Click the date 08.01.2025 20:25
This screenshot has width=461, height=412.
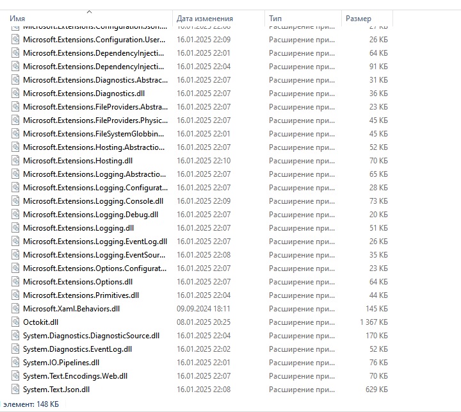[204, 322]
